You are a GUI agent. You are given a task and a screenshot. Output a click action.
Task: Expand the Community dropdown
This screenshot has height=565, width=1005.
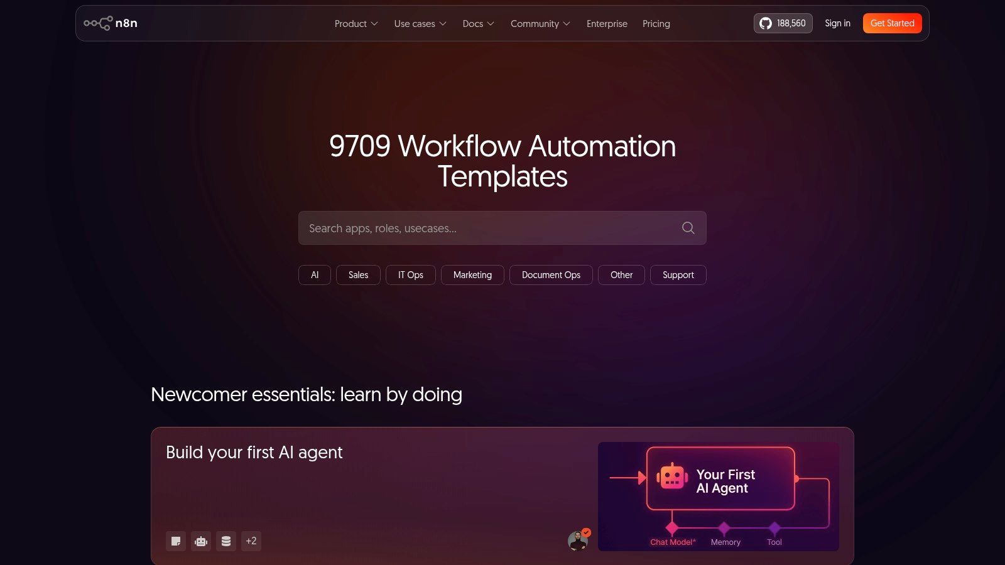click(x=540, y=24)
